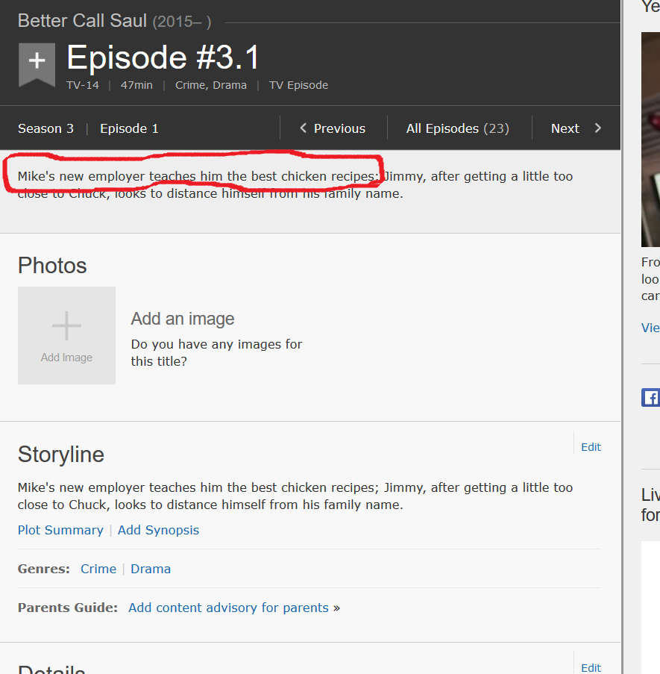Click 'Do you have any images' text
The image size is (660, 674).
216,352
